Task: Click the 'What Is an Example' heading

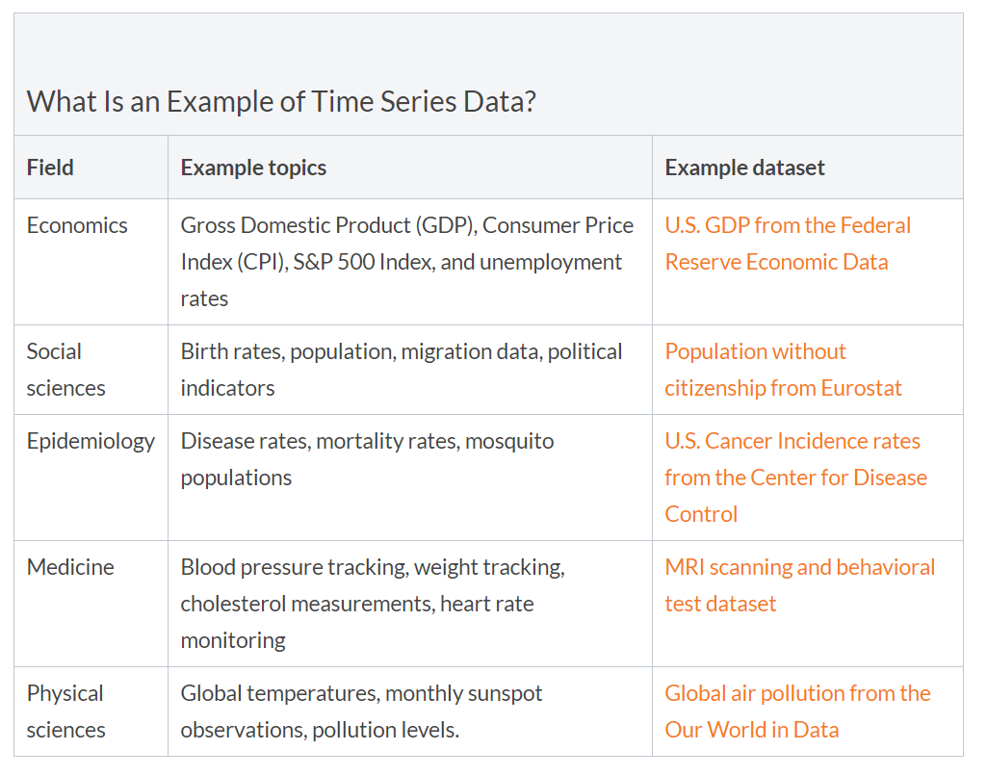Action: [x=280, y=102]
